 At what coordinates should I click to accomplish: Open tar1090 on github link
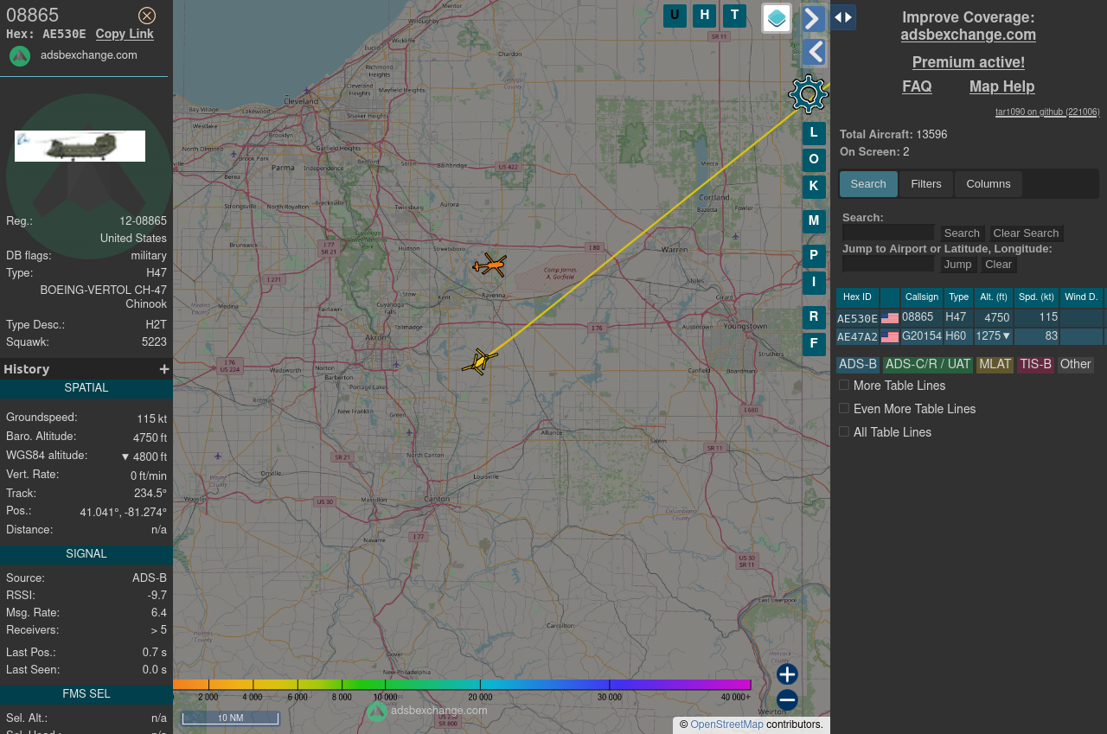coord(1047,112)
